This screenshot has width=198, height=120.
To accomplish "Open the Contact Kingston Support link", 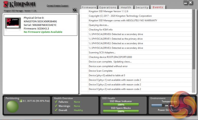I will (57, 6).
